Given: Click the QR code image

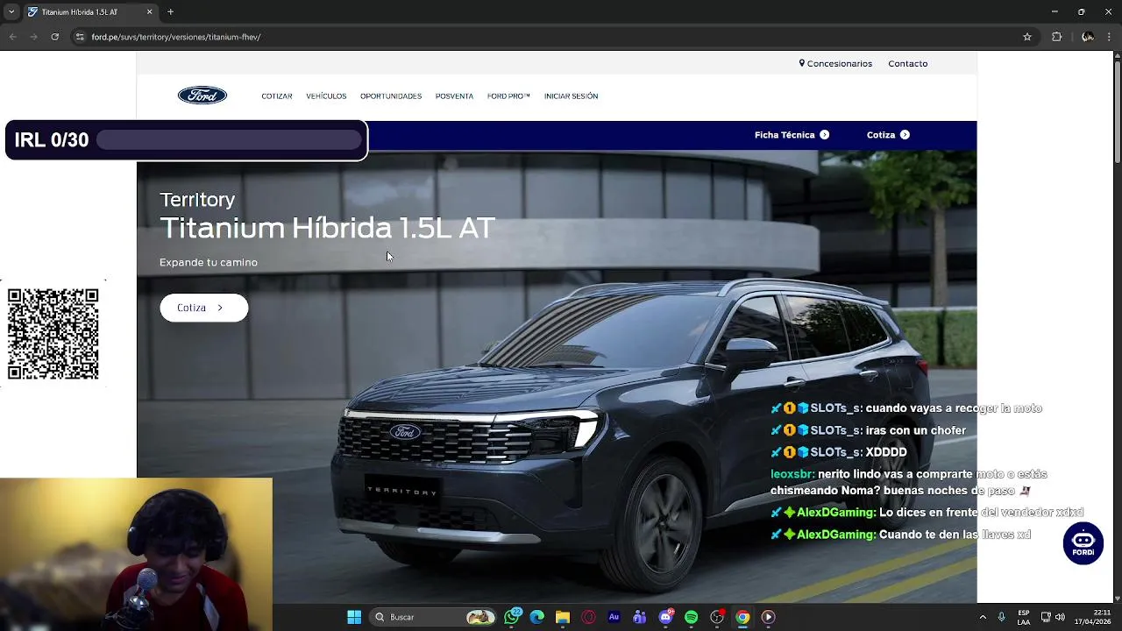Looking at the screenshot, I should click(x=53, y=334).
